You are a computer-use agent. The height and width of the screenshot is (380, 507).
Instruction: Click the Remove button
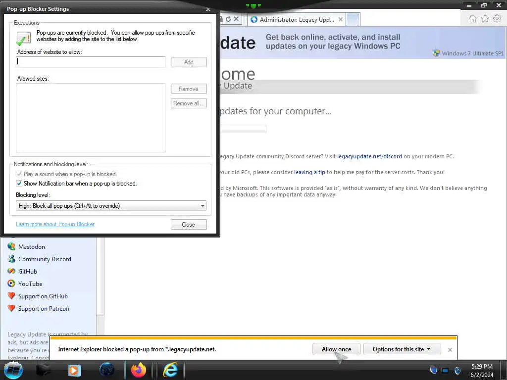pos(189,89)
